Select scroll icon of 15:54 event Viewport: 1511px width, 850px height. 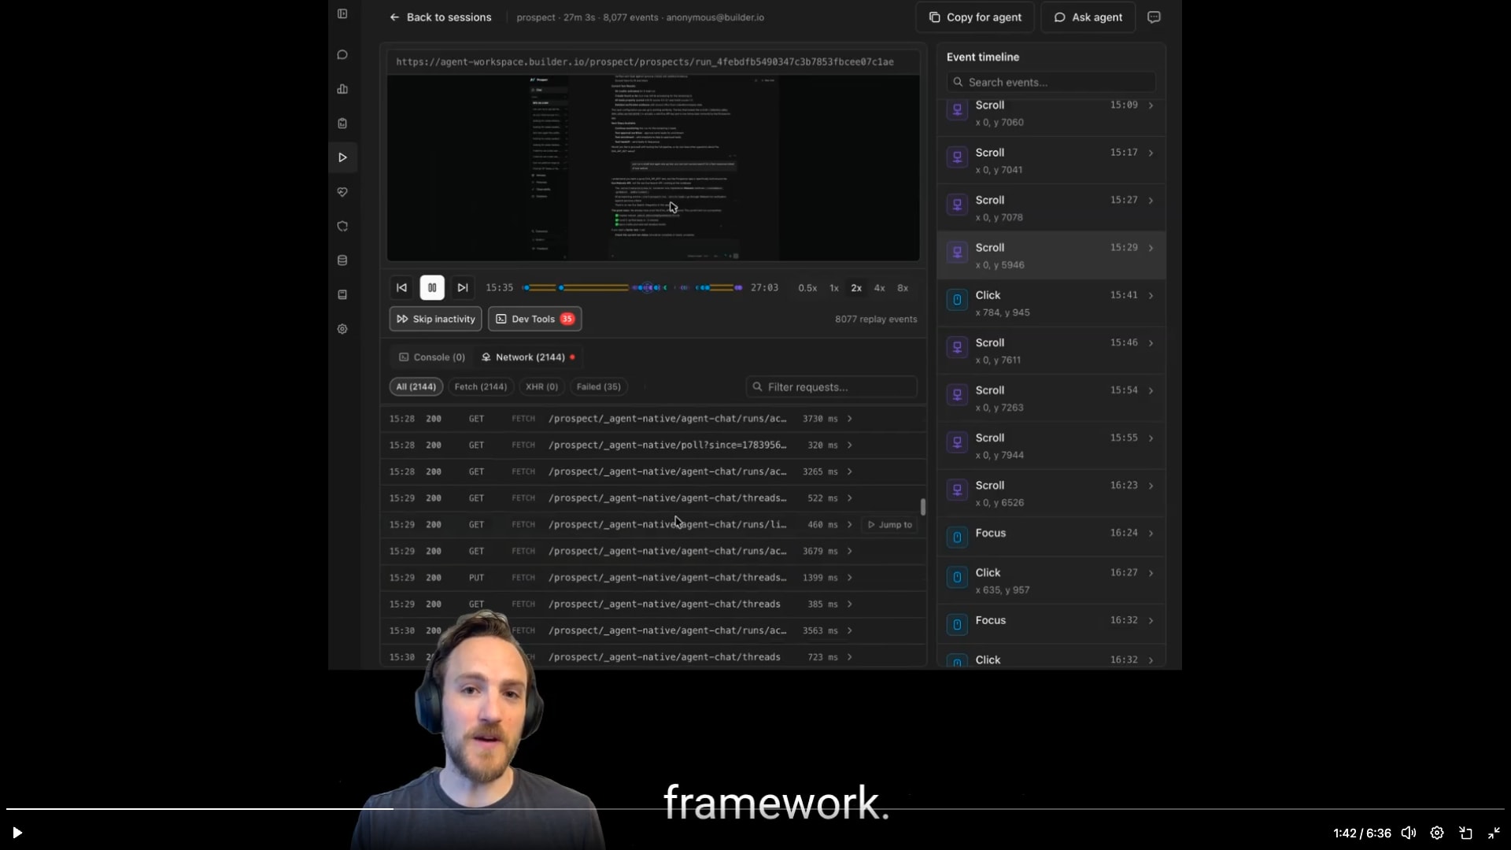pyautogui.click(x=957, y=395)
